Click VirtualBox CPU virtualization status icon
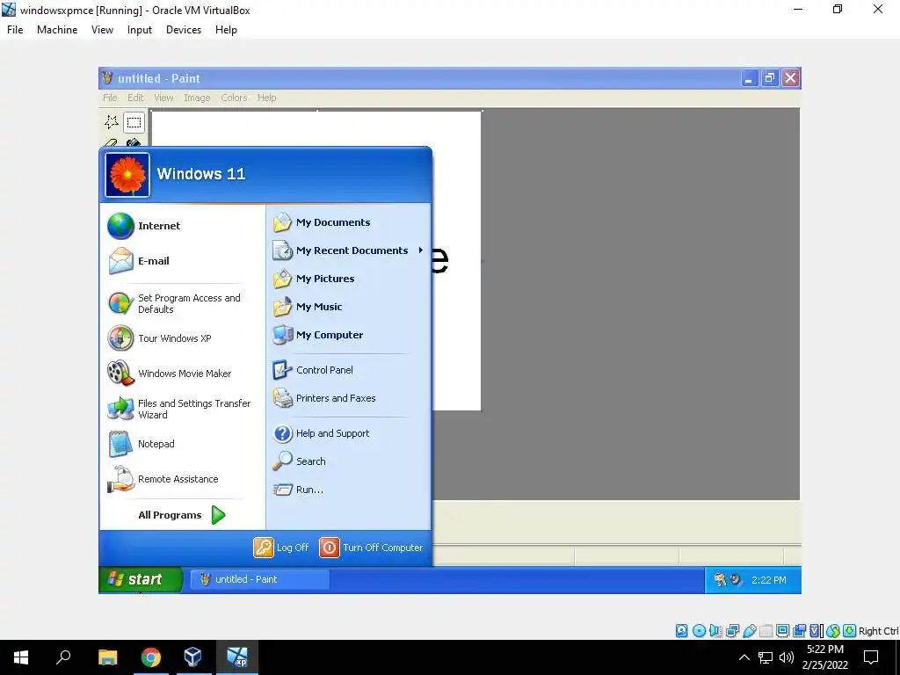900x675 pixels. (x=817, y=631)
